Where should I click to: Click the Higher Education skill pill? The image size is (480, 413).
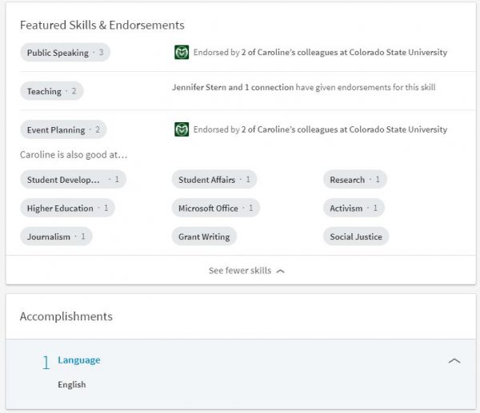67,208
